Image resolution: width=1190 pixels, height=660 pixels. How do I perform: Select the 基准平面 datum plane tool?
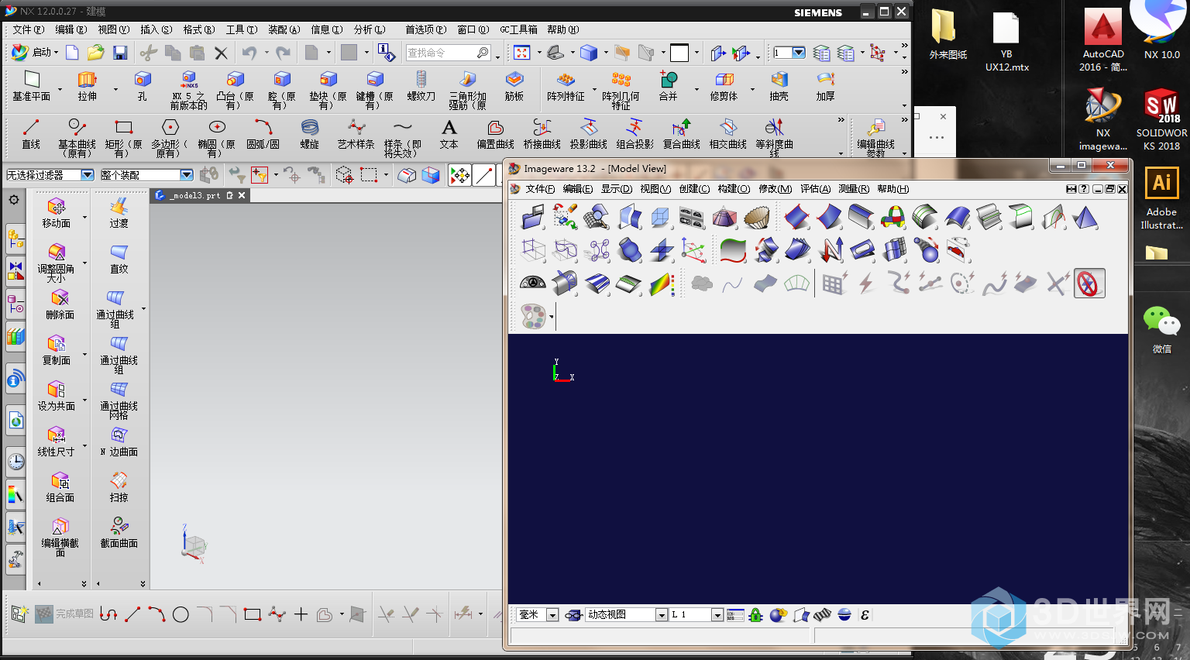coord(32,85)
